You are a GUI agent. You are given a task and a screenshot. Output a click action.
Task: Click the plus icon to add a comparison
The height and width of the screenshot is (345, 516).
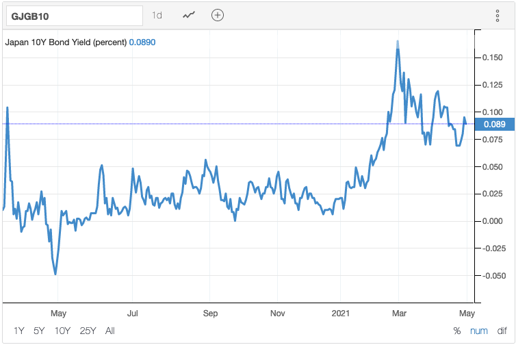pyautogui.click(x=217, y=15)
